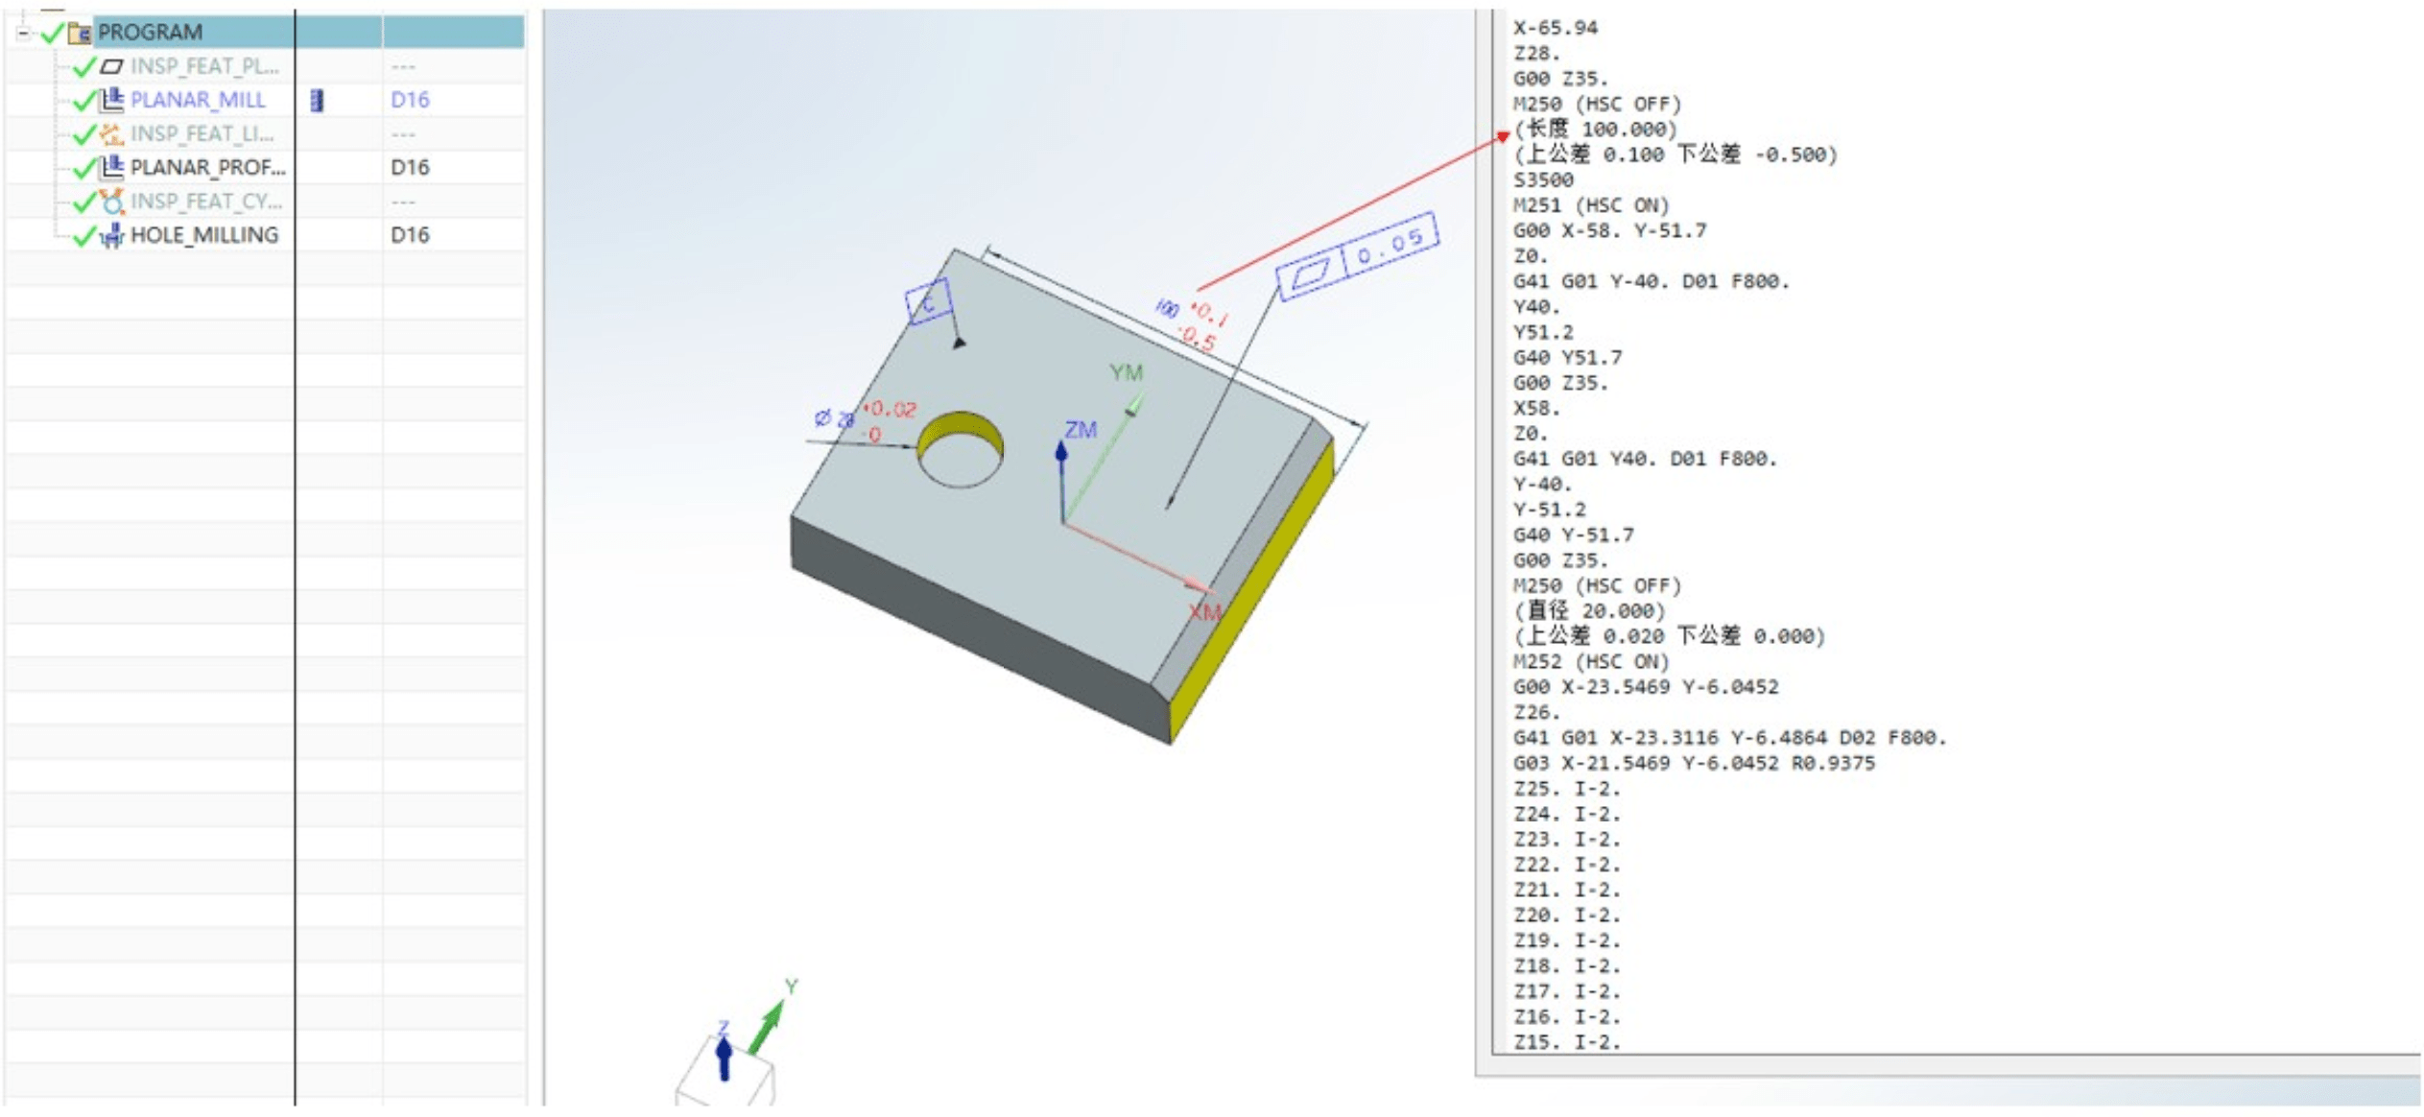Select the PLANAR_MILL operation
The width and height of the screenshot is (2424, 1117).
pos(198,100)
